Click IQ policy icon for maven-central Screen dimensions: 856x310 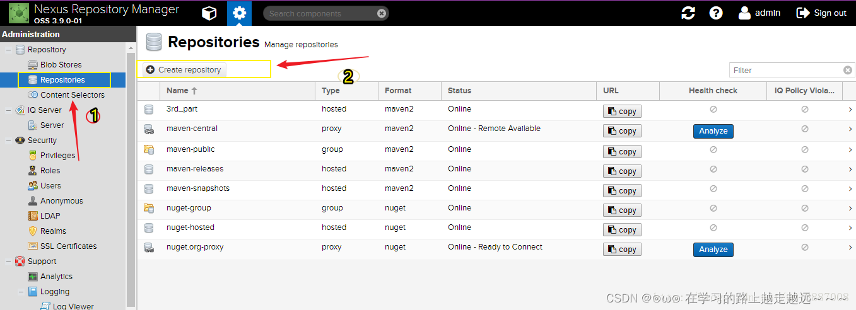[805, 129]
